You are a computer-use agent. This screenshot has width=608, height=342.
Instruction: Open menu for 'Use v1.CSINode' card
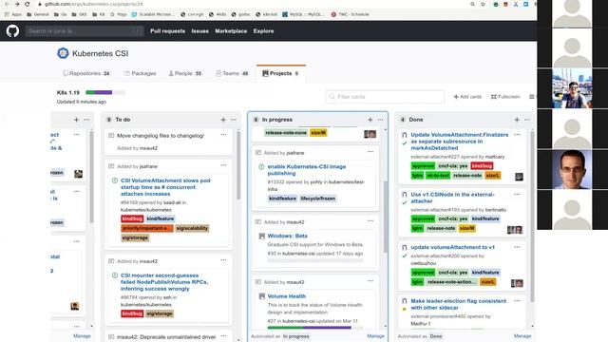(517, 194)
